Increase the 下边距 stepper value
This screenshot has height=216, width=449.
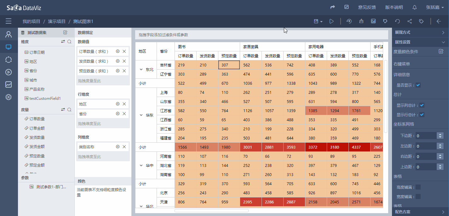tap(440, 134)
